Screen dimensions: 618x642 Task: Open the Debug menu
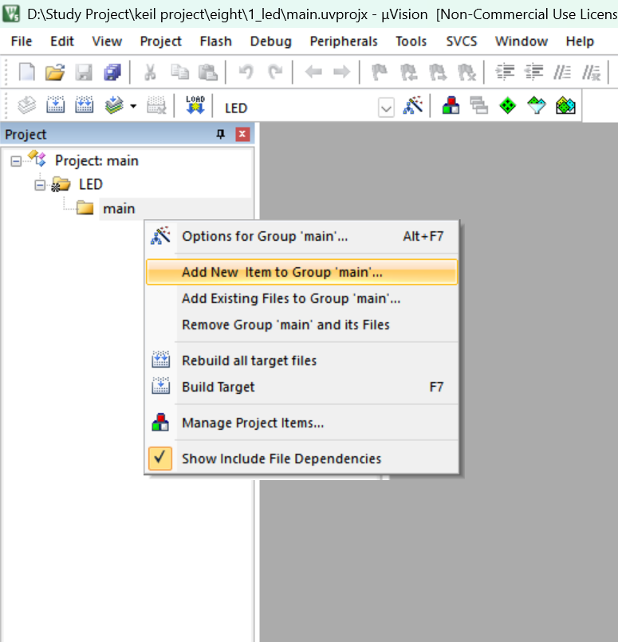270,41
